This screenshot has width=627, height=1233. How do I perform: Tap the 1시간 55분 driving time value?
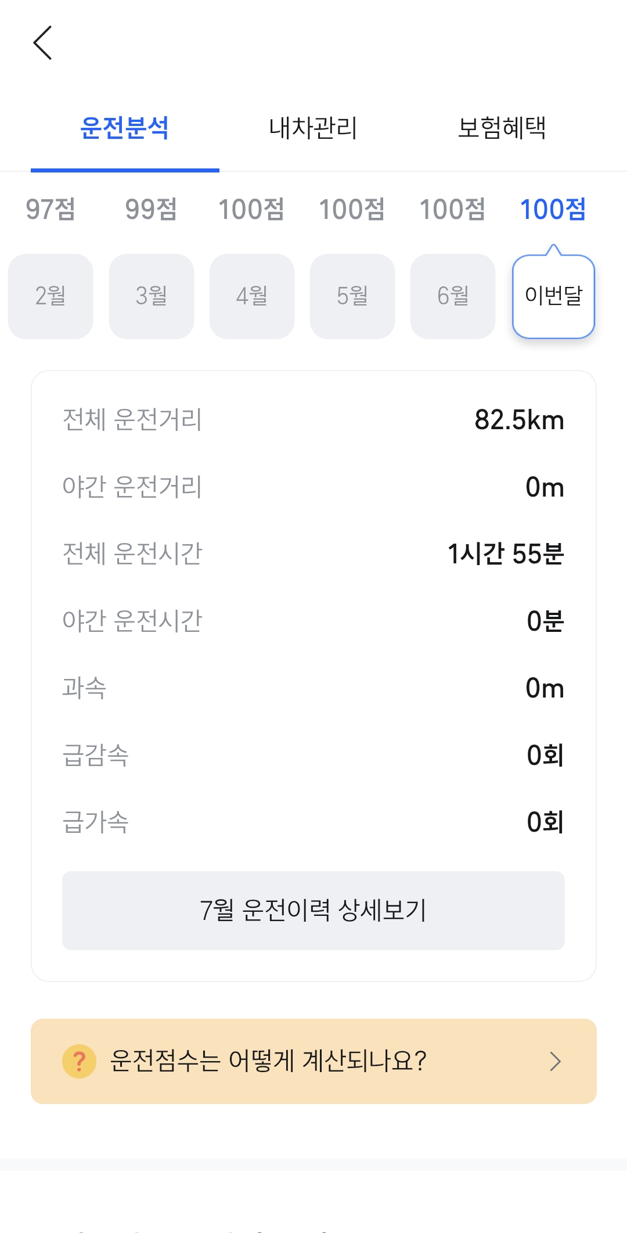505,554
